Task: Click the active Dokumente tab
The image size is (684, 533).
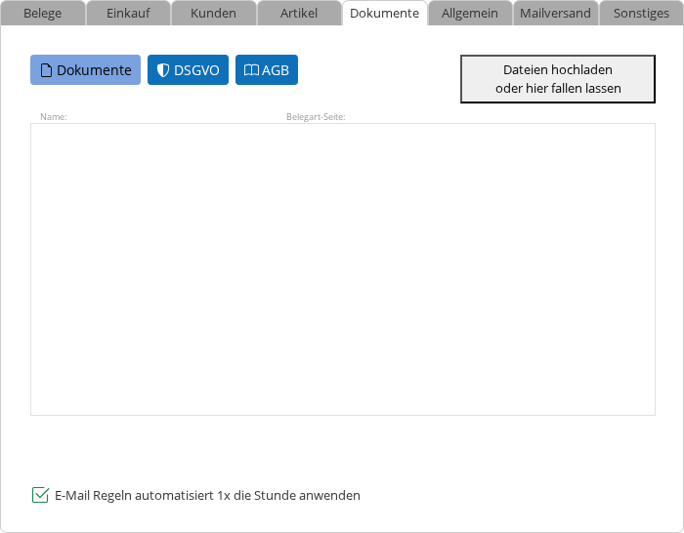Action: [x=384, y=14]
